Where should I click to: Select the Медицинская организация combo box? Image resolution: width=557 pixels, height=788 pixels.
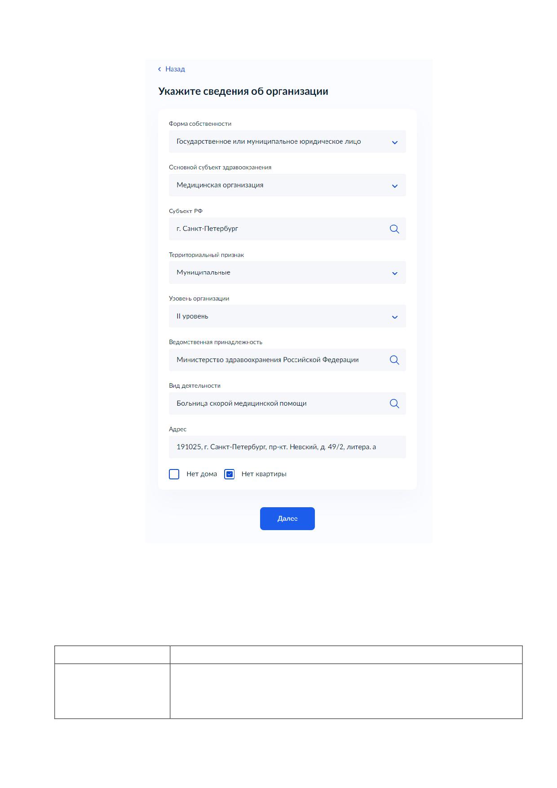pos(287,185)
